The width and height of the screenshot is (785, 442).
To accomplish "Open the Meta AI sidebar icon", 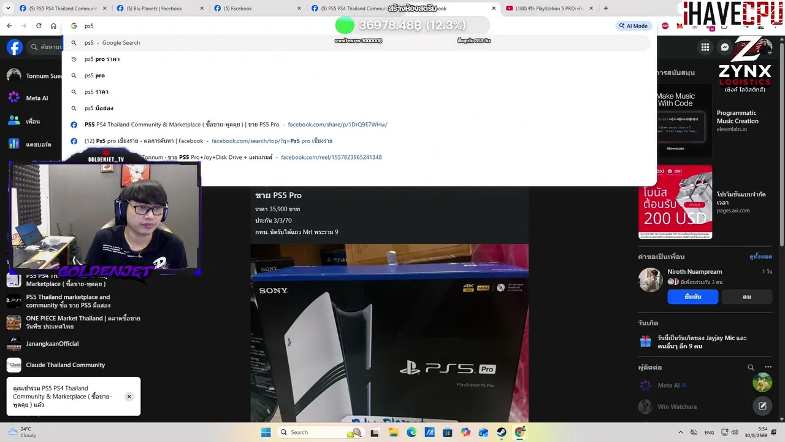I will [x=13, y=98].
